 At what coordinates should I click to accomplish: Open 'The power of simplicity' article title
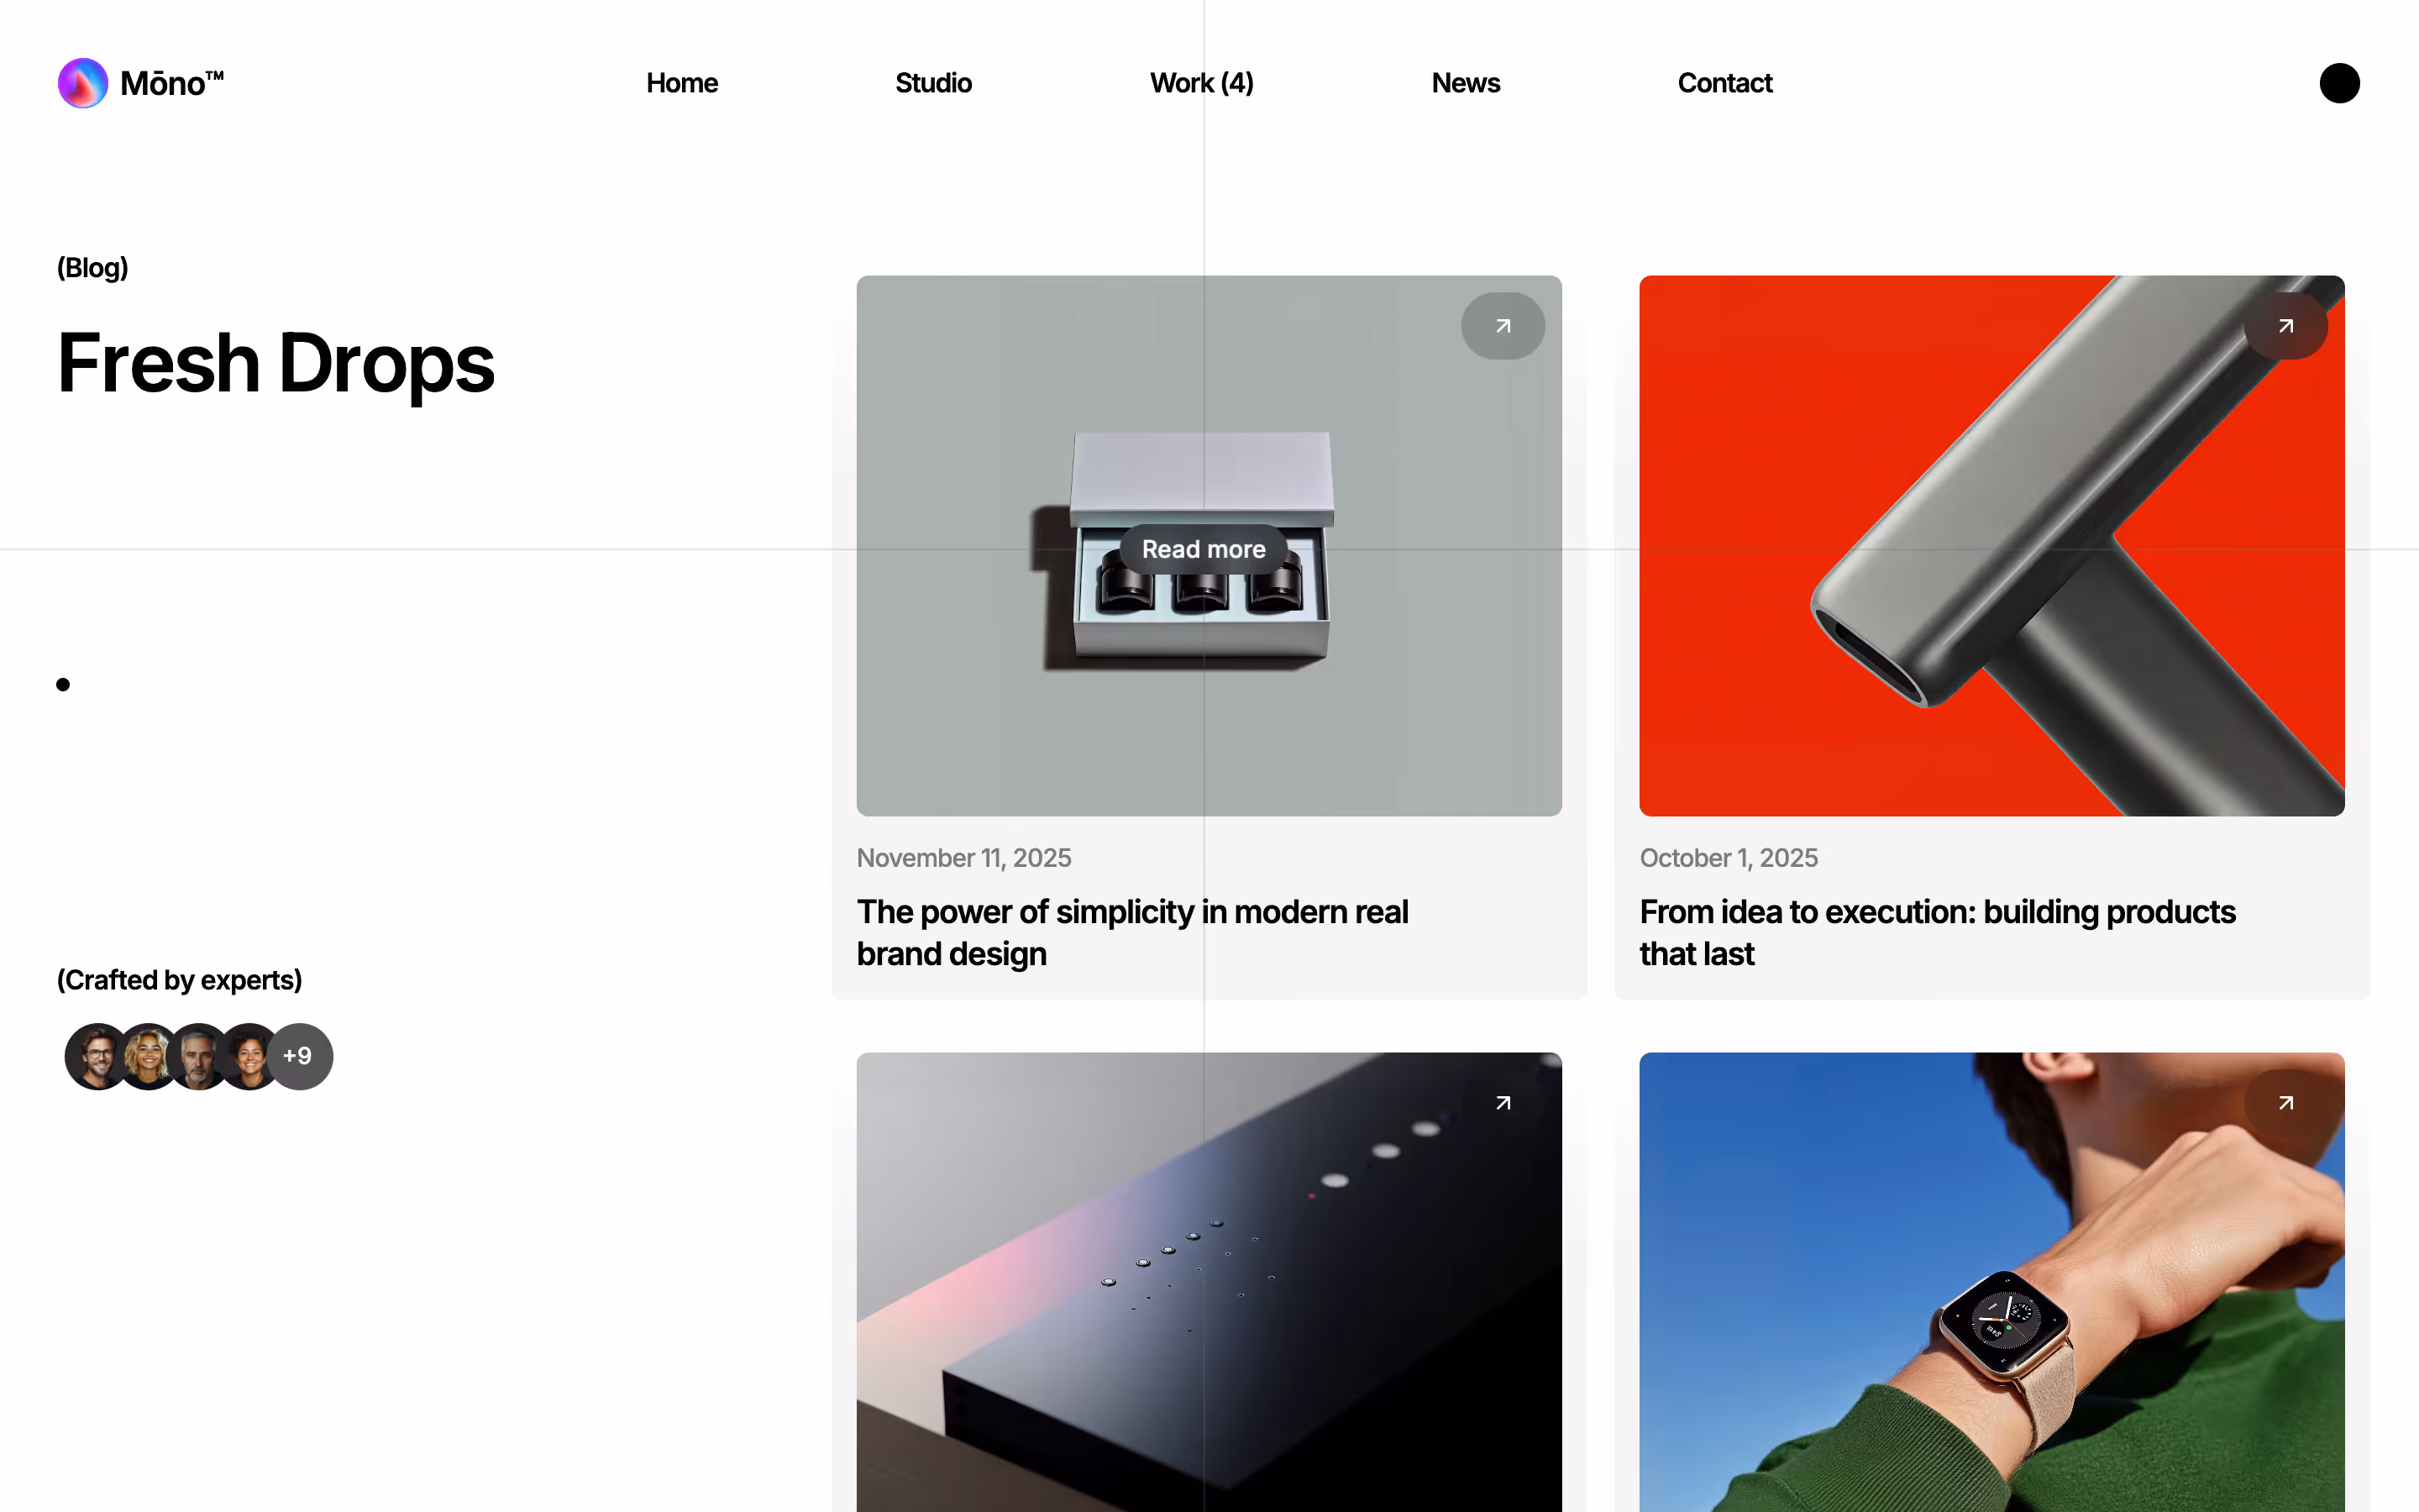coord(1131,932)
